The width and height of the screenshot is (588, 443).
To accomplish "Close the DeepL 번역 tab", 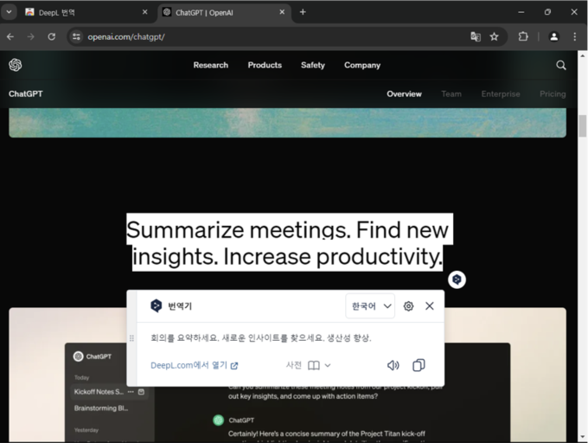I will point(144,12).
